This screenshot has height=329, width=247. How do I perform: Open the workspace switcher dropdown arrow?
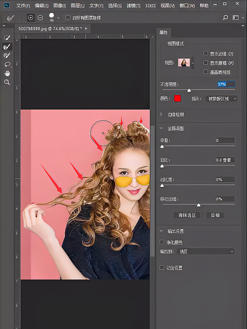[x=243, y=18]
